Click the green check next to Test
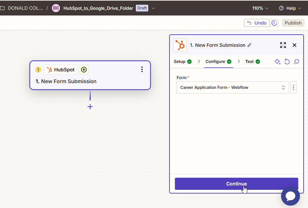308x208 pixels. [x=258, y=62]
